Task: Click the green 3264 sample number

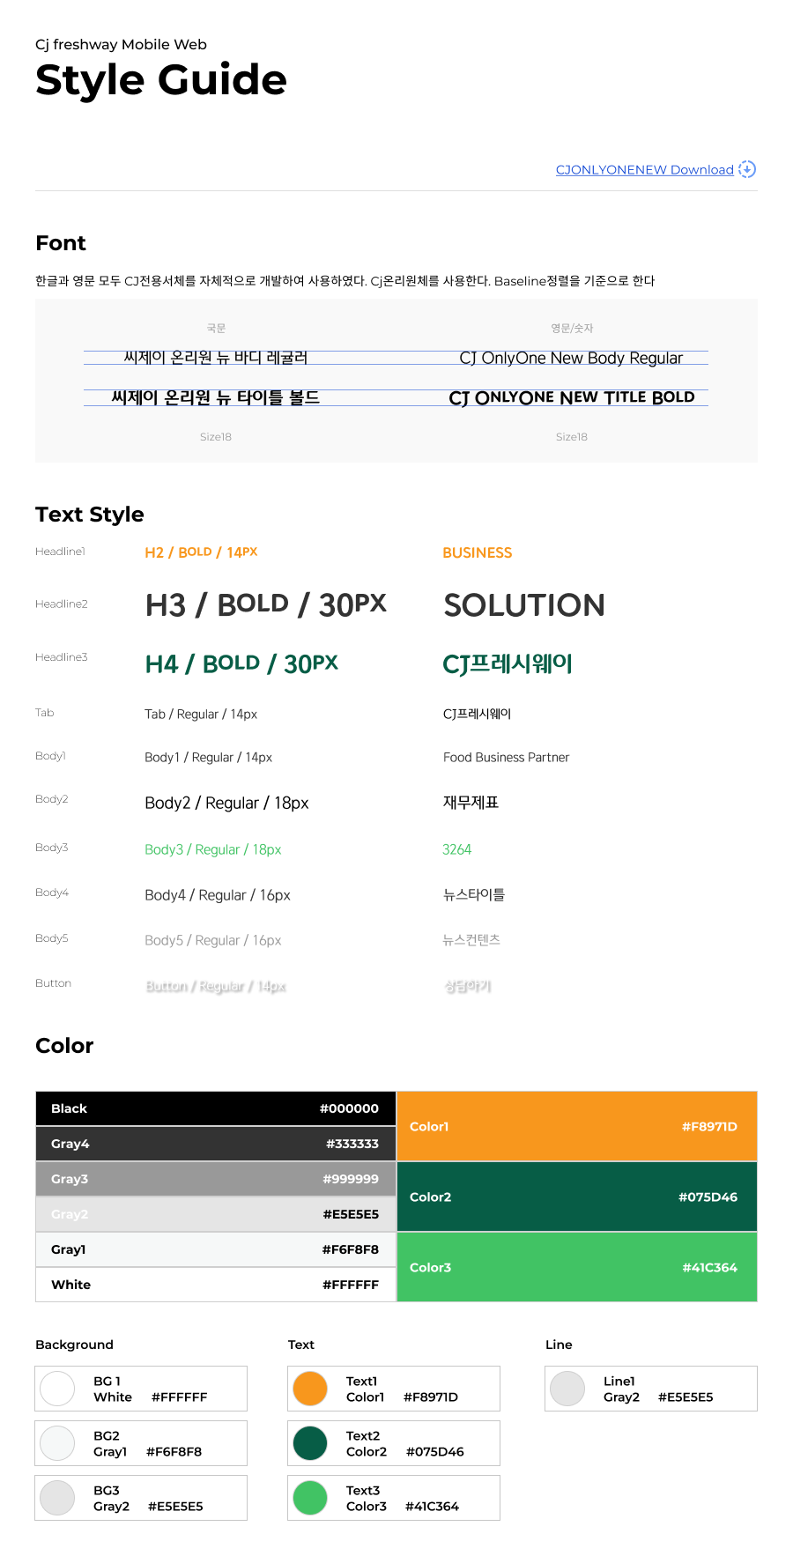Action: [x=457, y=849]
